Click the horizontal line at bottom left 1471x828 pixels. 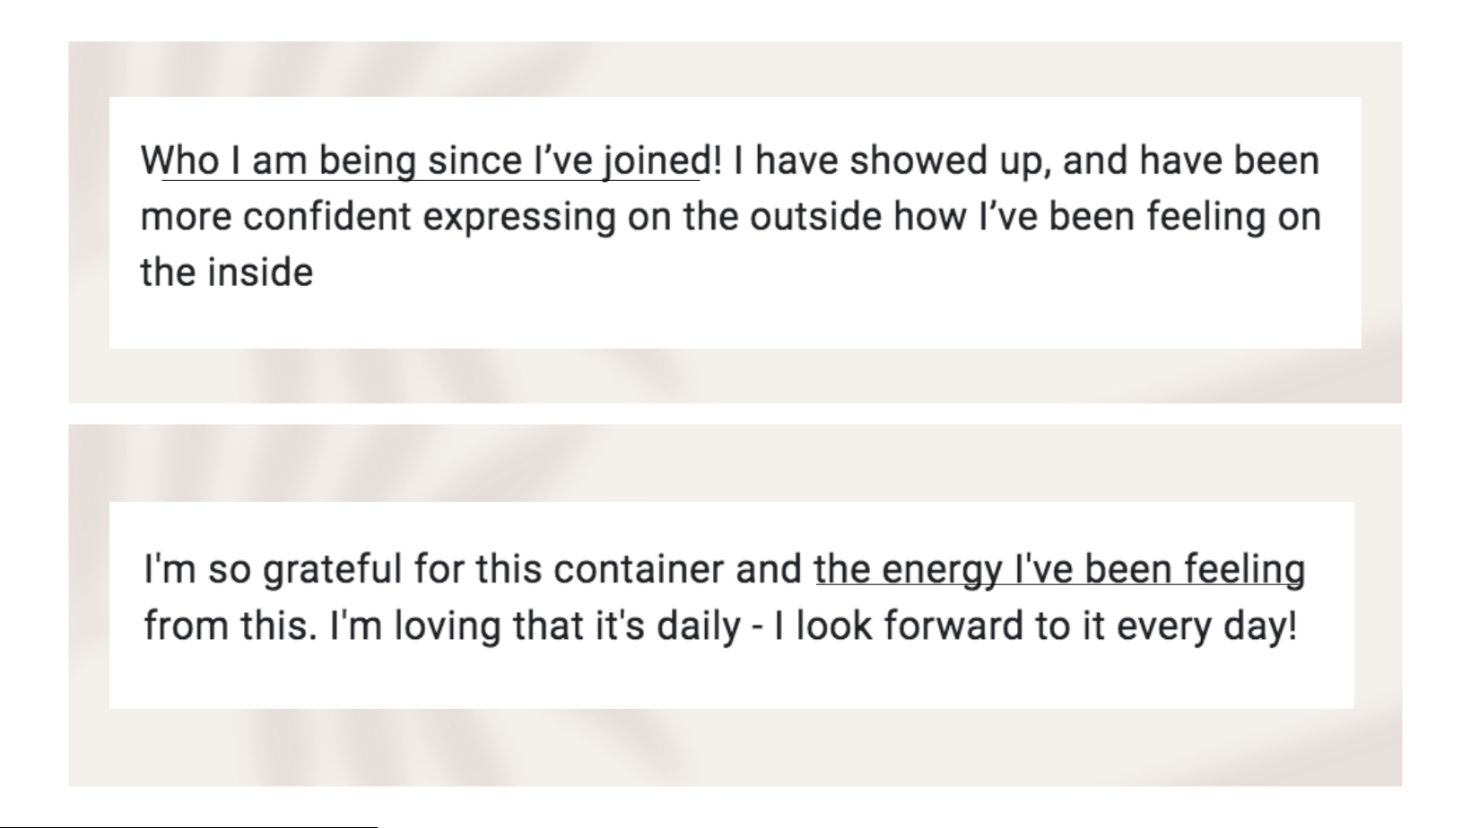[188, 826]
